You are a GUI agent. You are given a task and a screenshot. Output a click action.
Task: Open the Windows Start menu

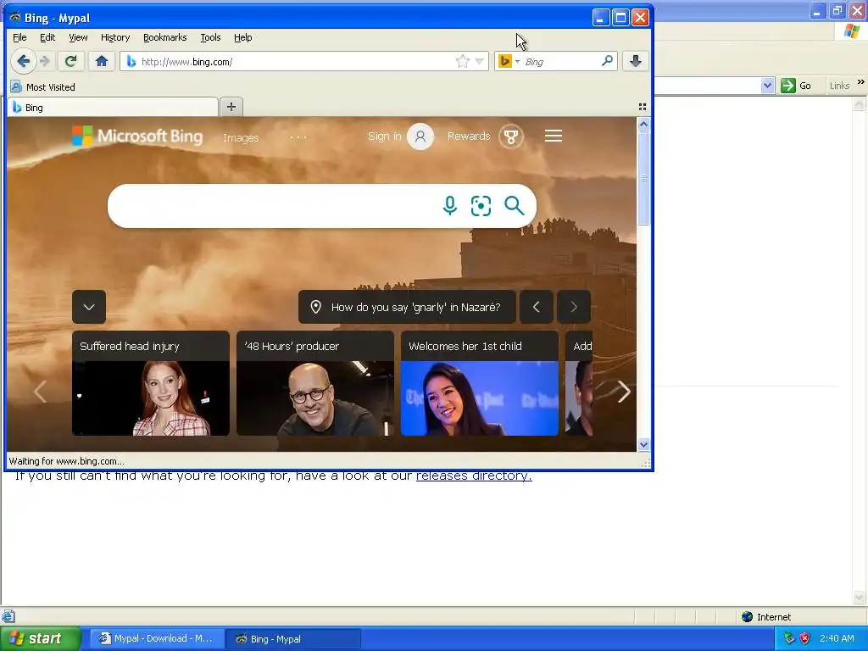(x=41, y=639)
